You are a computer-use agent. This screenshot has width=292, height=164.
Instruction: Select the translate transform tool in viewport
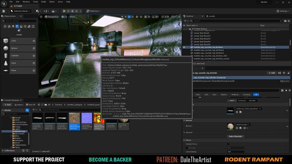(125, 17)
